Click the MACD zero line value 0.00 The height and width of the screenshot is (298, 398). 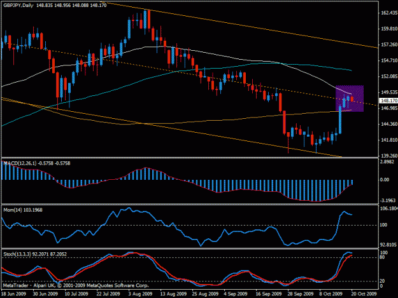385,180
